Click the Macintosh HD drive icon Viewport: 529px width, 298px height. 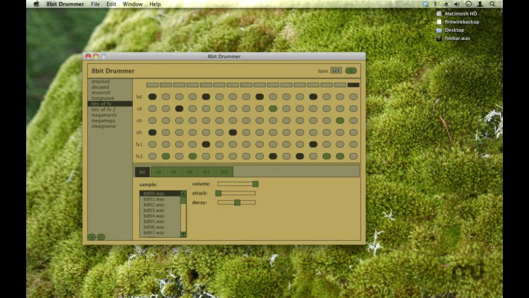point(439,13)
